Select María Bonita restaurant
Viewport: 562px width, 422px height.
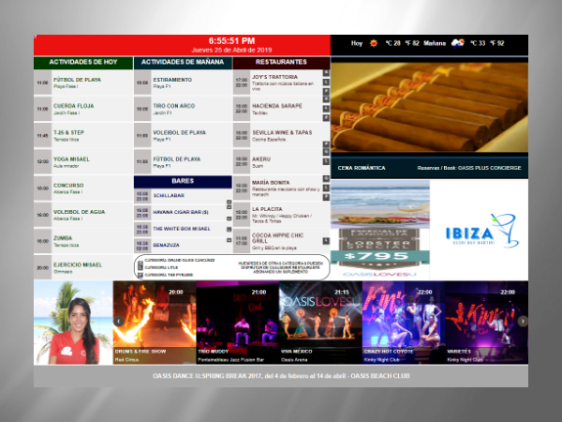click(281, 188)
